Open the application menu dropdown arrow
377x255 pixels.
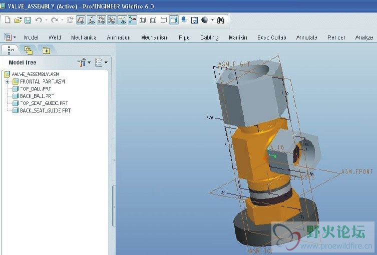(x=15, y=37)
